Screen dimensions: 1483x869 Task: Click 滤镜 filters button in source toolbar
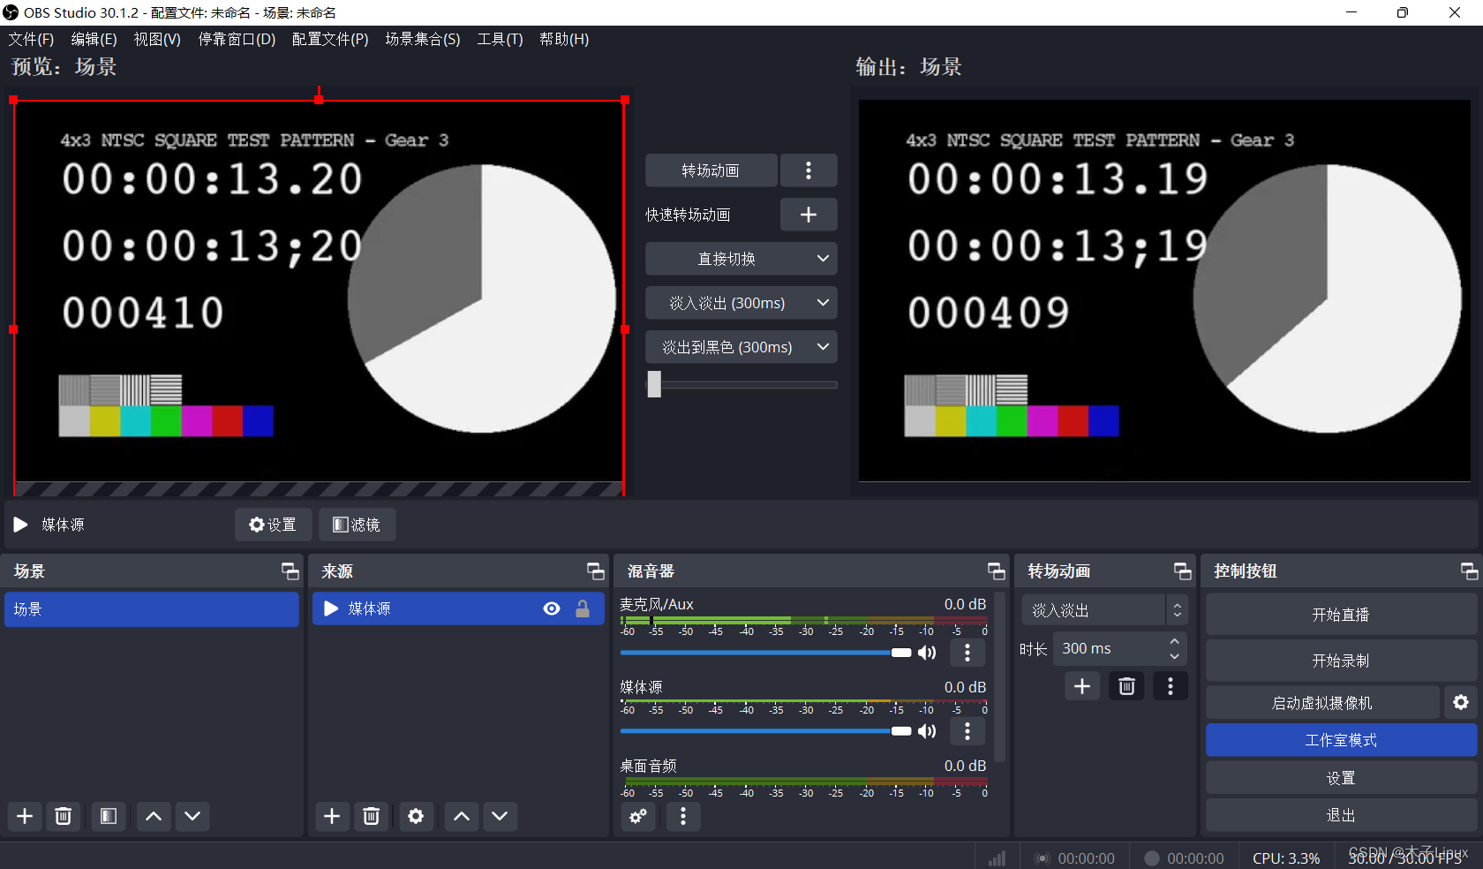[x=357, y=525]
